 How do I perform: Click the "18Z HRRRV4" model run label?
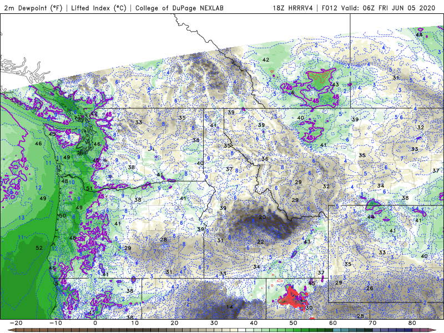[293, 8]
